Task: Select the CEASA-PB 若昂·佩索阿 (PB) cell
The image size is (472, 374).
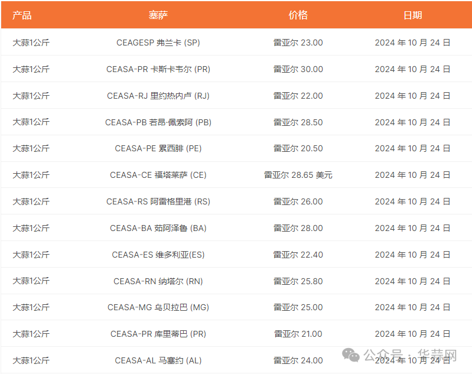Action: click(158, 122)
